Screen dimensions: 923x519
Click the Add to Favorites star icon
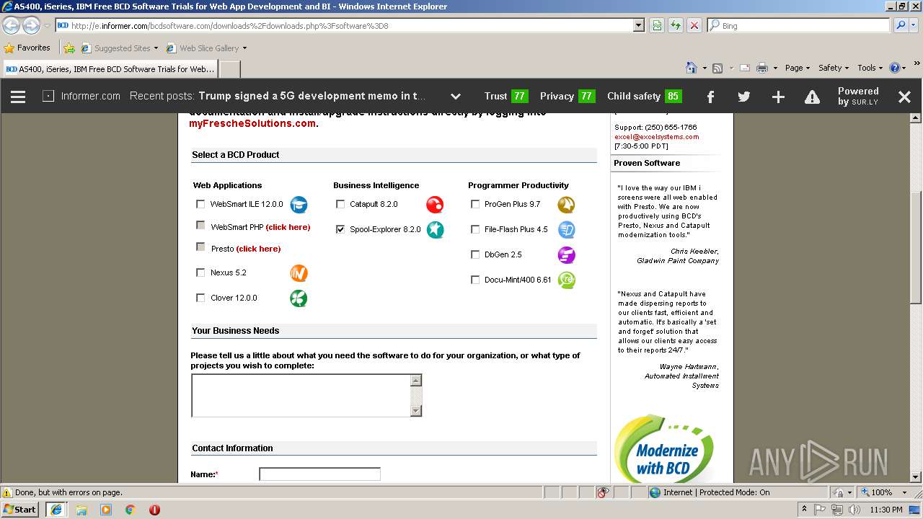click(x=69, y=48)
